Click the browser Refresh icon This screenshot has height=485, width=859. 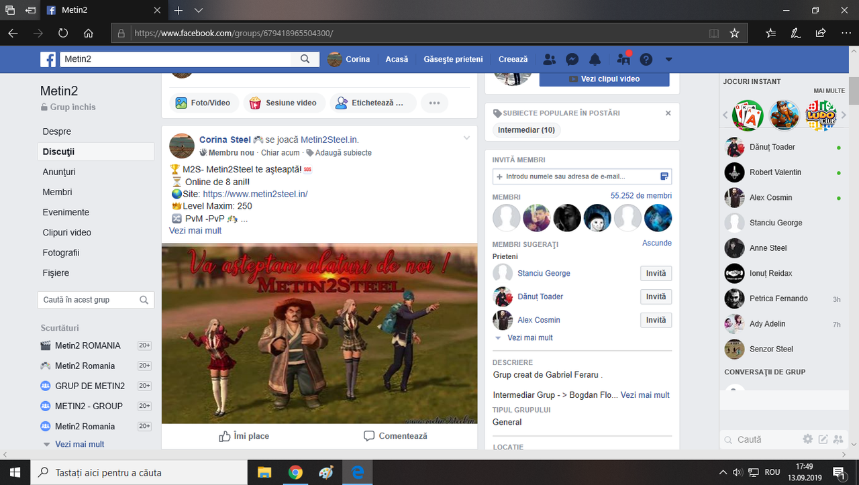(x=63, y=33)
